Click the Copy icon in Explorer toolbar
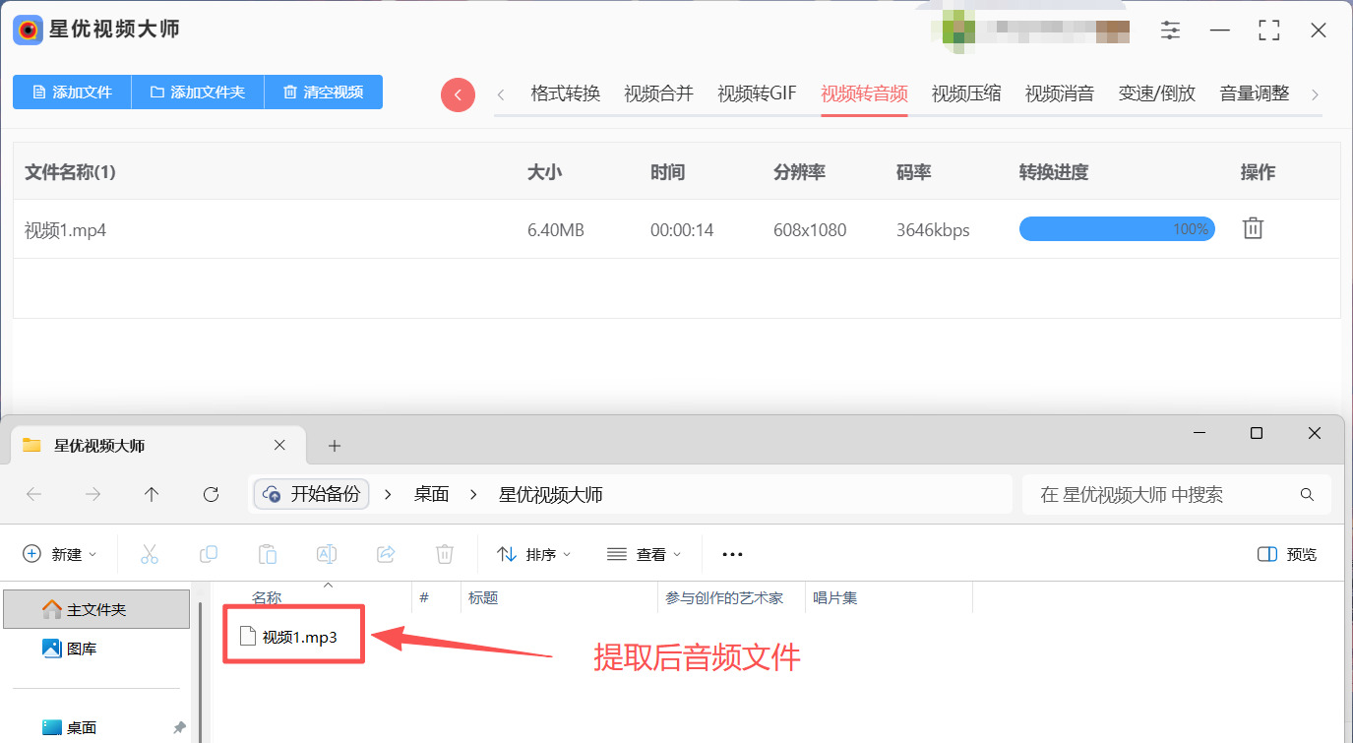1353x743 pixels. (x=209, y=554)
